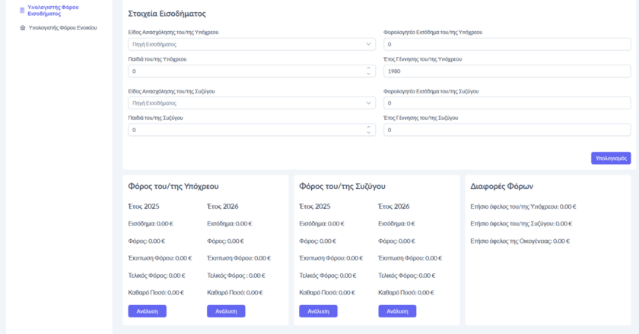Decrease spouse's children count with down arrow

(369, 133)
